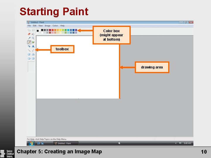Open the File menu

tap(29, 25)
